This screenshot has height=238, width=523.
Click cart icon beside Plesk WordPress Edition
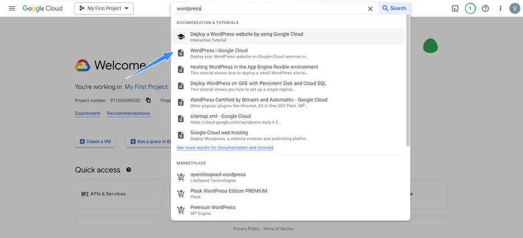click(181, 194)
